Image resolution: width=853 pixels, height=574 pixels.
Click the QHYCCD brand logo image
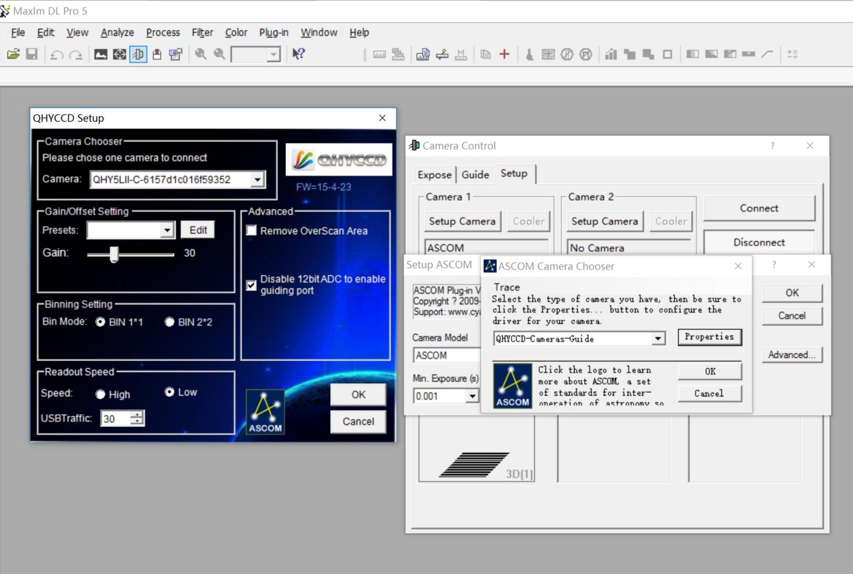(339, 160)
